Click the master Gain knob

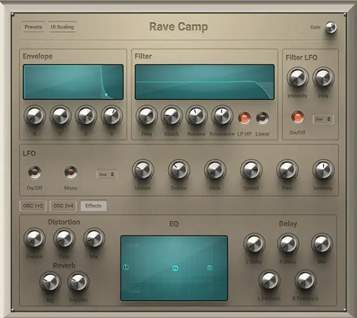(x=331, y=27)
